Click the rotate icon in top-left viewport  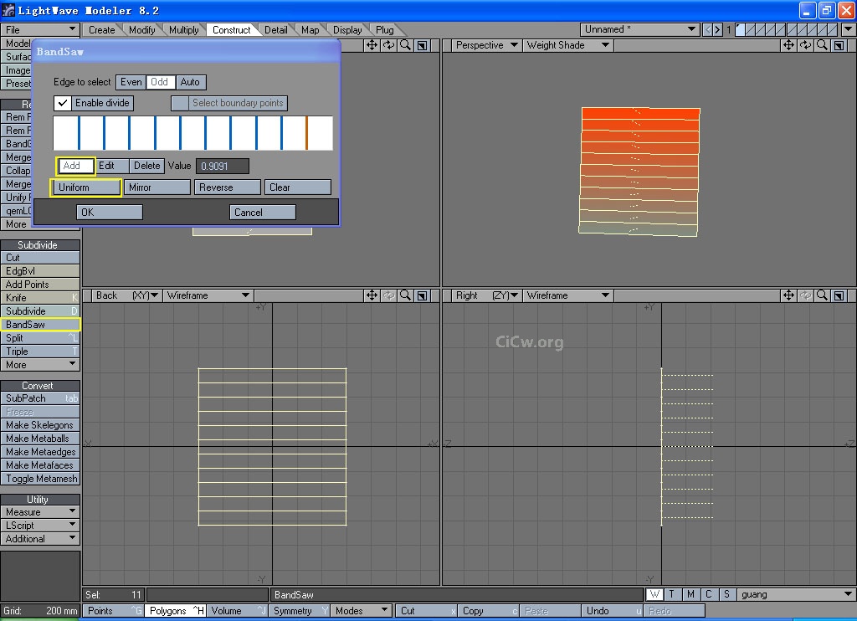[x=388, y=45]
